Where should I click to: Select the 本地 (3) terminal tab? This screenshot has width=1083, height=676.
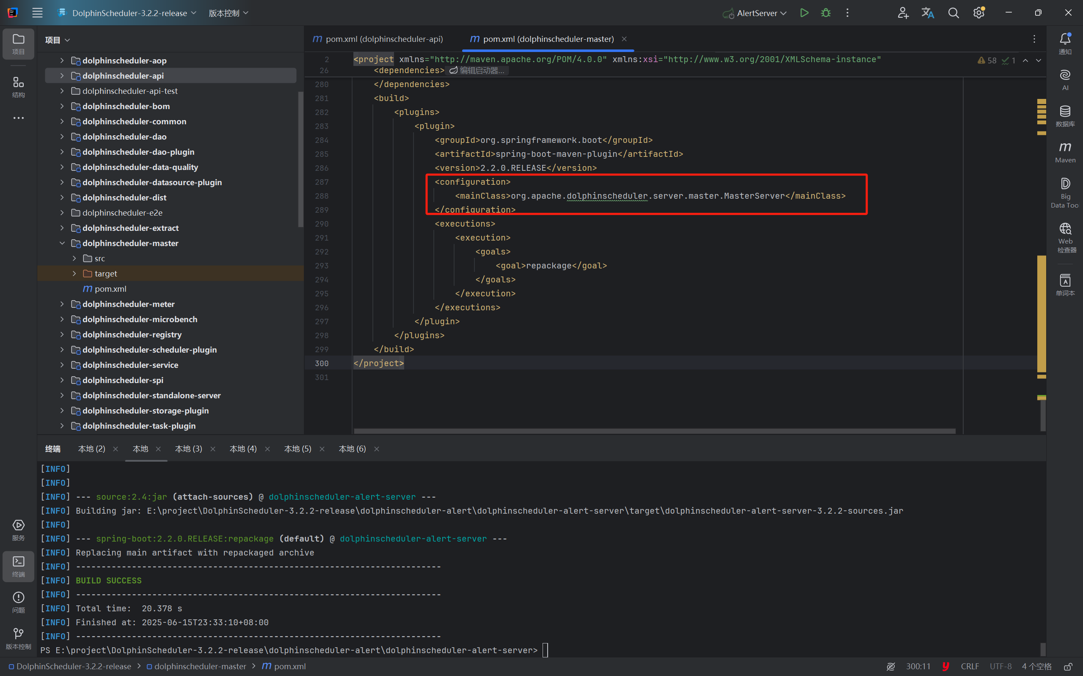(188, 449)
